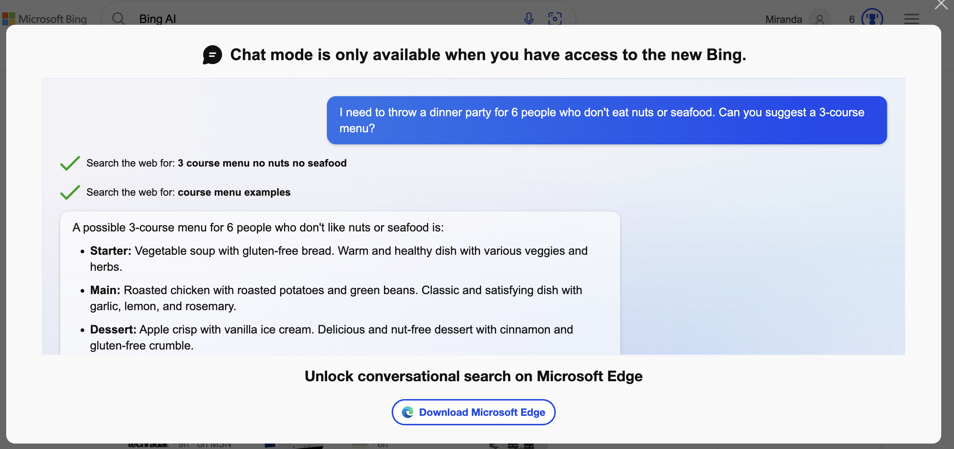
Task: Activate voice search microphone icon
Action: pyautogui.click(x=529, y=19)
